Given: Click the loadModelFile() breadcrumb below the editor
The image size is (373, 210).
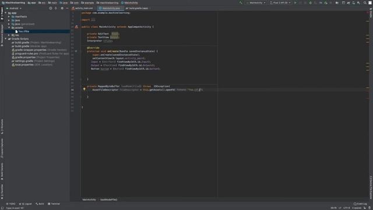Looking at the screenshot, I should 109,199.
